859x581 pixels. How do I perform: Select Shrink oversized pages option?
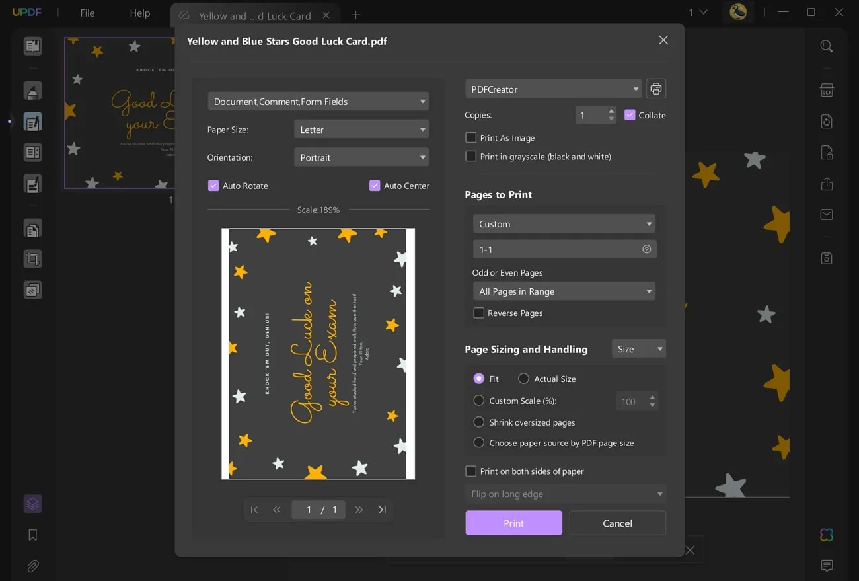479,422
